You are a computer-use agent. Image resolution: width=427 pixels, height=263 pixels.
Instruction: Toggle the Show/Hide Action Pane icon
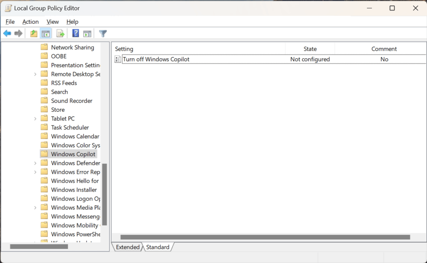click(x=87, y=33)
